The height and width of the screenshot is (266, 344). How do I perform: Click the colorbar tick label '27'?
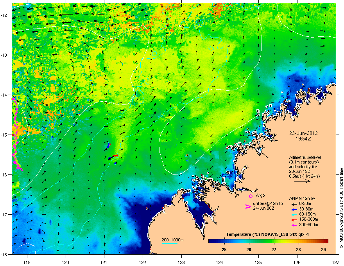tap(274, 250)
